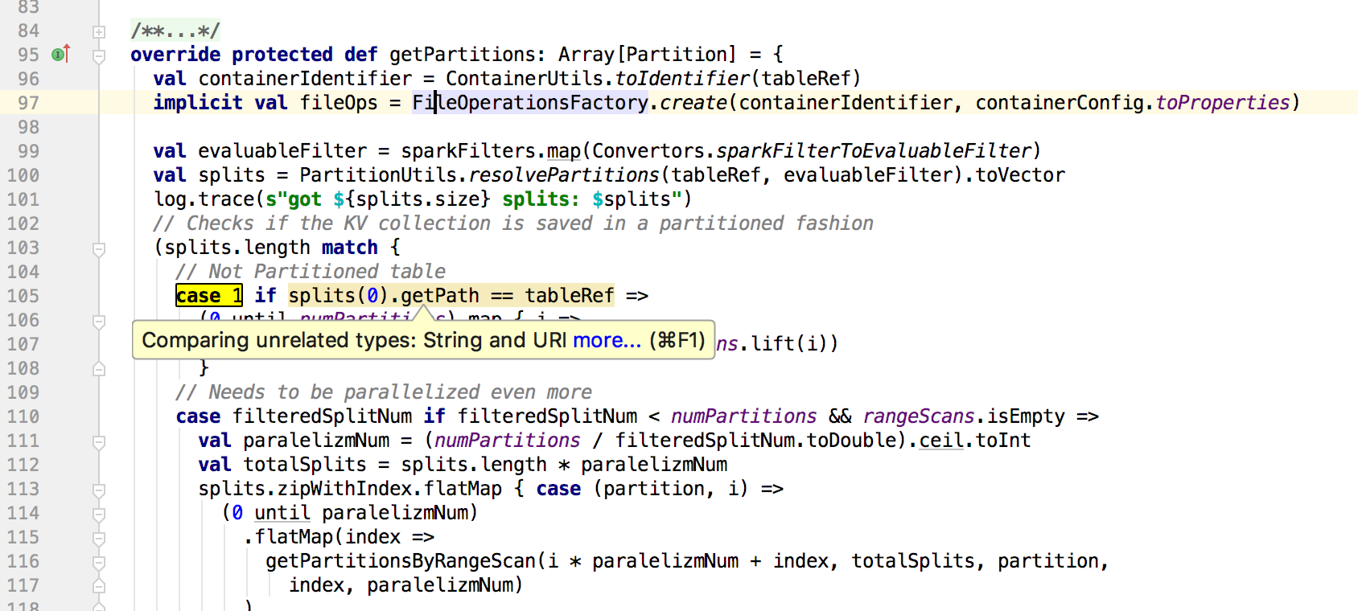
Task: Collapse the fold marker on line 111
Action: pos(99,442)
